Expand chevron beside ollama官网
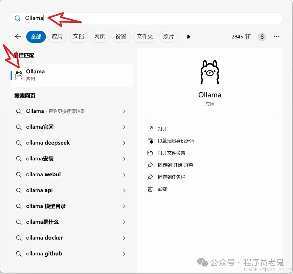Image resolution: width=293 pixels, height=274 pixels. click(x=124, y=127)
